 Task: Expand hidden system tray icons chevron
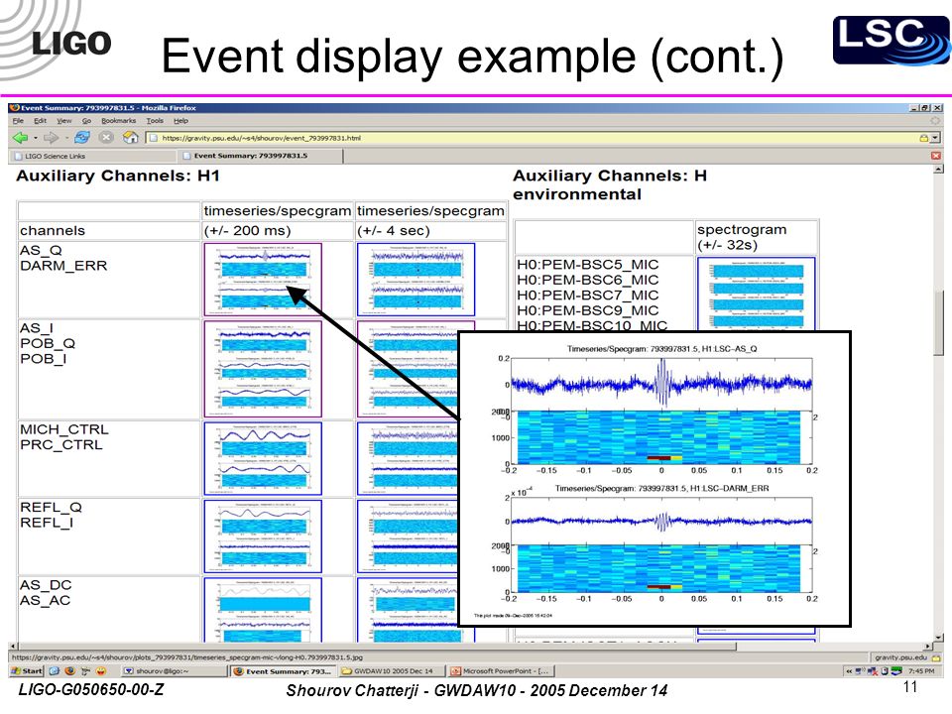point(849,671)
